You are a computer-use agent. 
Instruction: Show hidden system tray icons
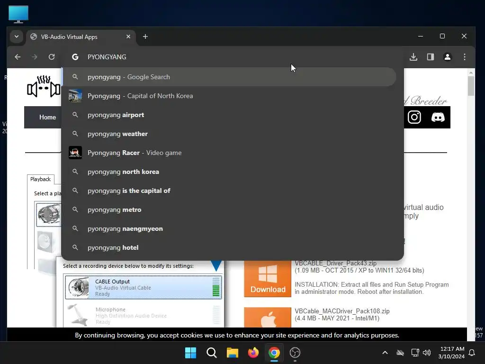tap(385, 353)
